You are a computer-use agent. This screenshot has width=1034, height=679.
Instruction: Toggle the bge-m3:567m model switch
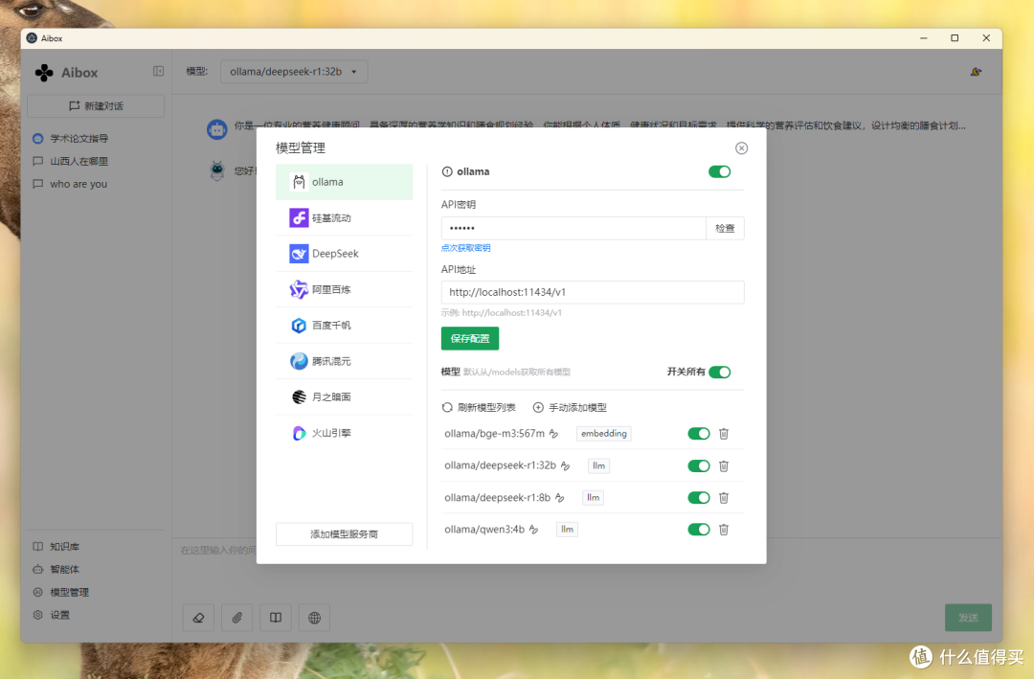pos(698,434)
